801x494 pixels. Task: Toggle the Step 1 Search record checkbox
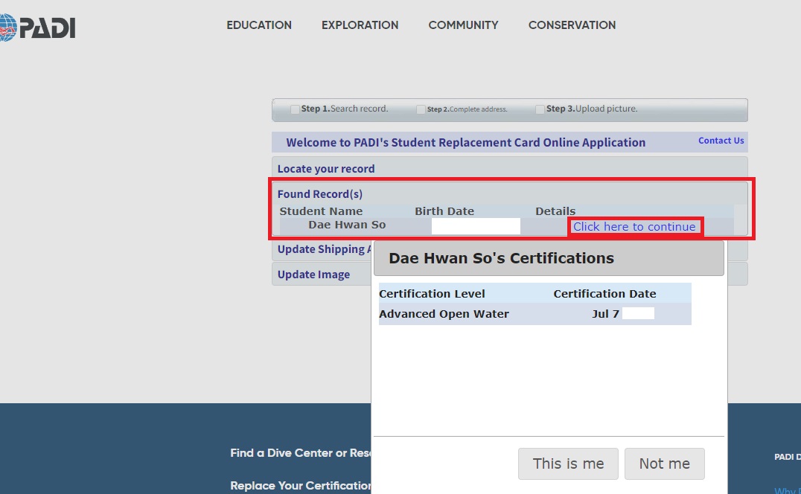pyautogui.click(x=295, y=109)
